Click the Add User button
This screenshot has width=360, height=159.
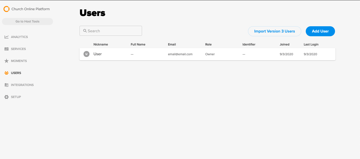pyautogui.click(x=320, y=31)
